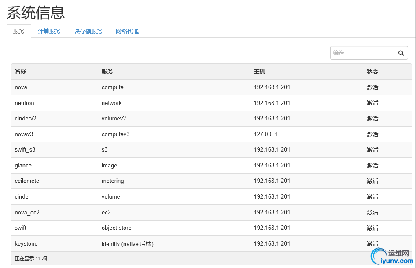Go to the 网络代理 tab
This screenshot has height=268, width=416.
coord(127,31)
